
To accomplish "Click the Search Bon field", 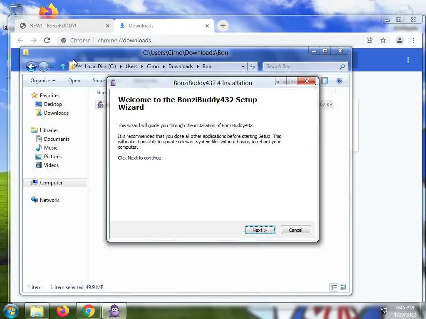I will click(306, 66).
